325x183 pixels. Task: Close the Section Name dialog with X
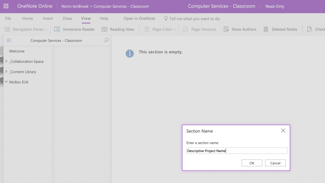coord(283,131)
